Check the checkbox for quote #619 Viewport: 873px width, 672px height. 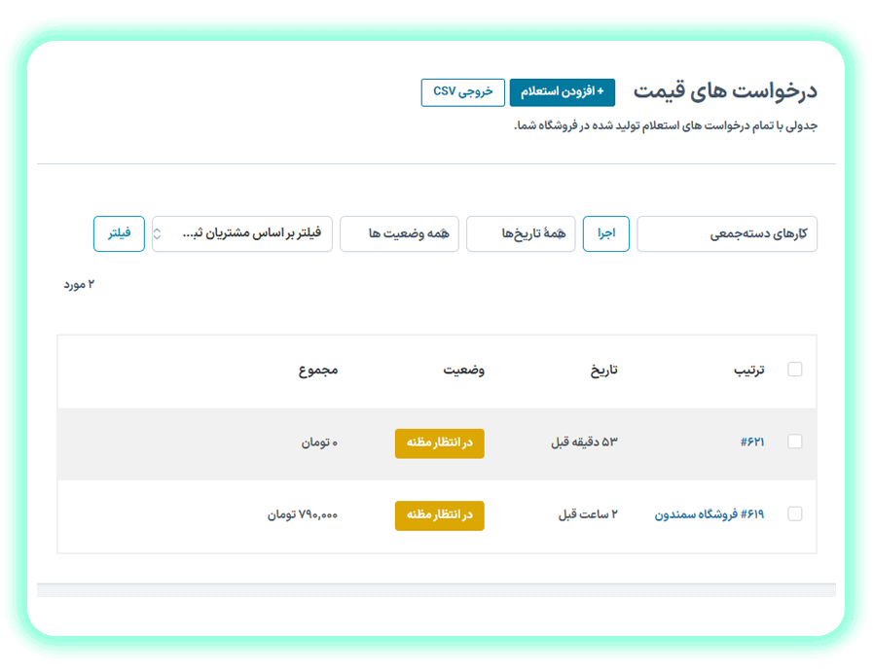[795, 514]
